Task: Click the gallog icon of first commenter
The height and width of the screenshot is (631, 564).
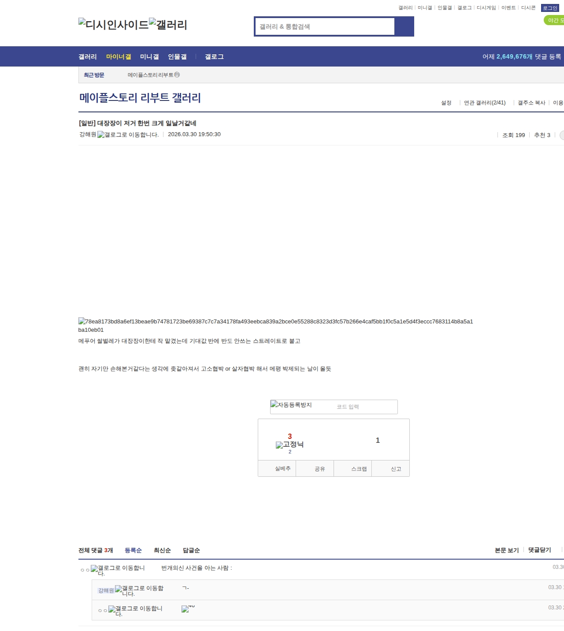Action: [x=94, y=569]
